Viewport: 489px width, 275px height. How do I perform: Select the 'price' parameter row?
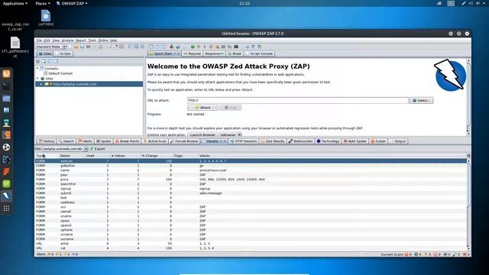coord(251,180)
